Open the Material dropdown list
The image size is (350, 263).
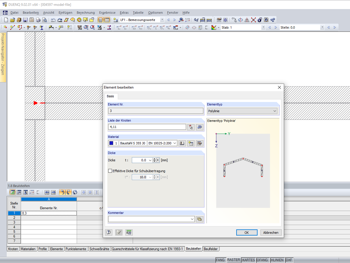[x=174, y=143]
